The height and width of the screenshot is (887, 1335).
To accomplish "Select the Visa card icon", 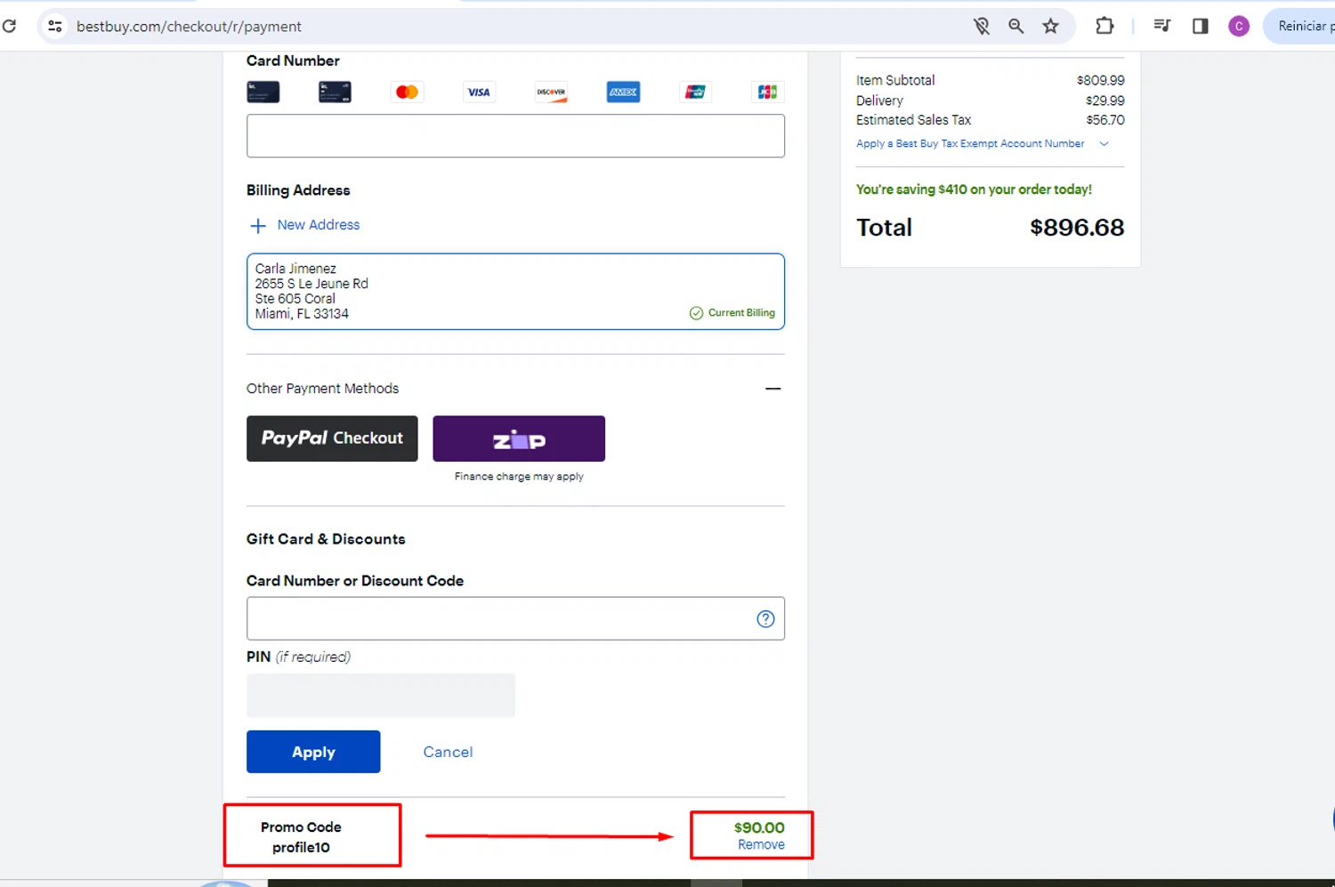I will 479,92.
